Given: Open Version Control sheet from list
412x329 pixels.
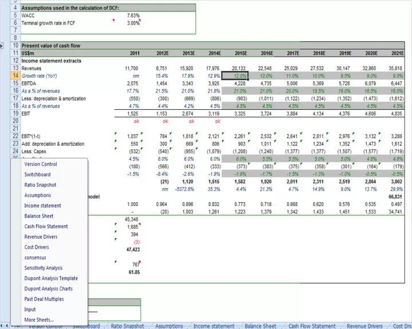Looking at the screenshot, I should (x=41, y=164).
